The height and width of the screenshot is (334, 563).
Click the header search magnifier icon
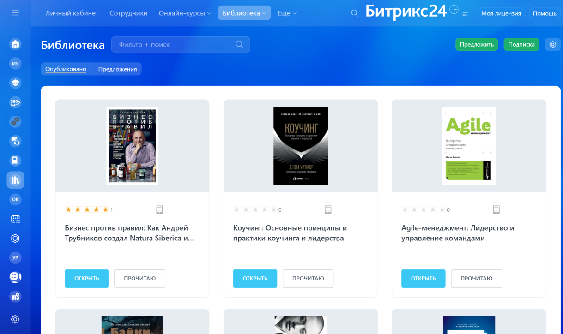pyautogui.click(x=354, y=13)
